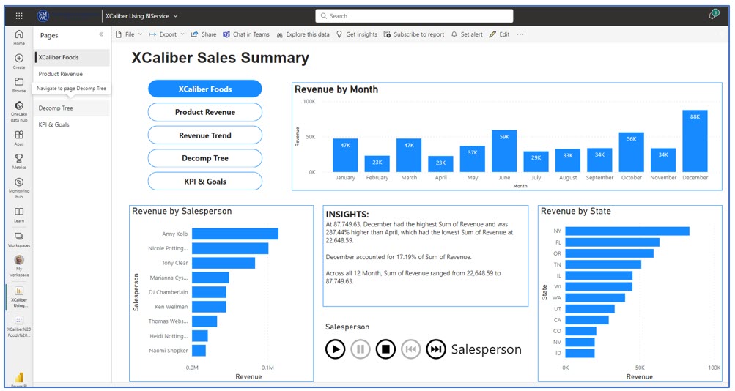The height and width of the screenshot is (391, 735).
Task: Click the INSIGHTS heading text
Action: (347, 215)
